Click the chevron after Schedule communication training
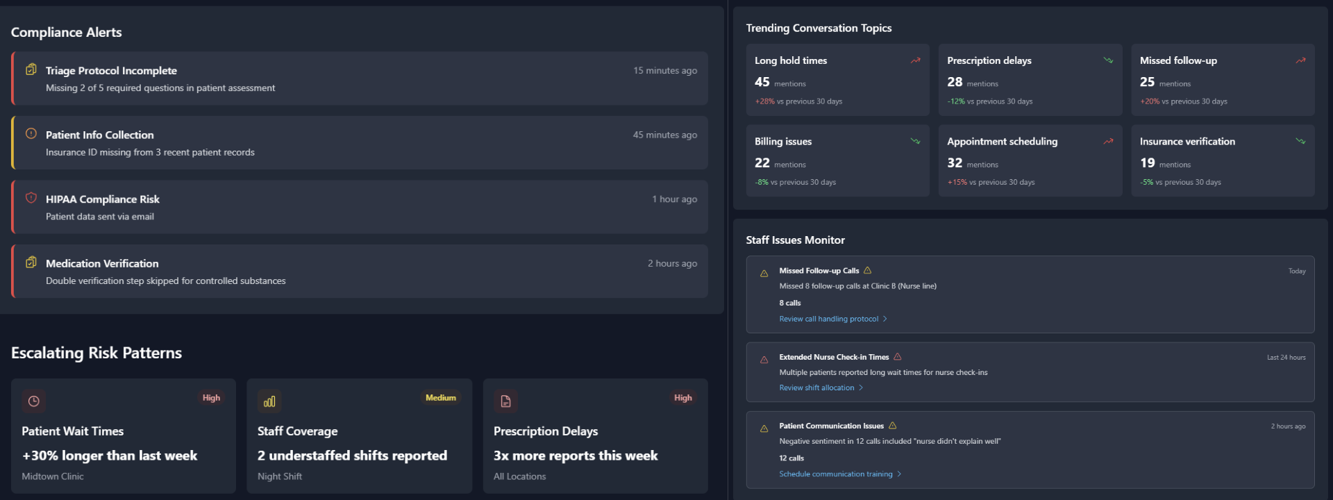1333x500 pixels. point(899,474)
